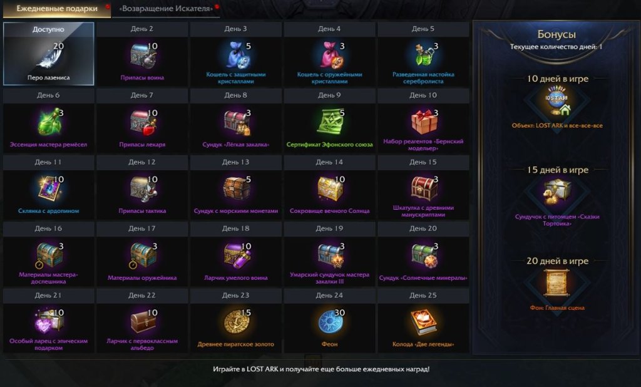Click the Фон: Главная сцена bonus label
Screen dimensions: 641x387
(556, 307)
